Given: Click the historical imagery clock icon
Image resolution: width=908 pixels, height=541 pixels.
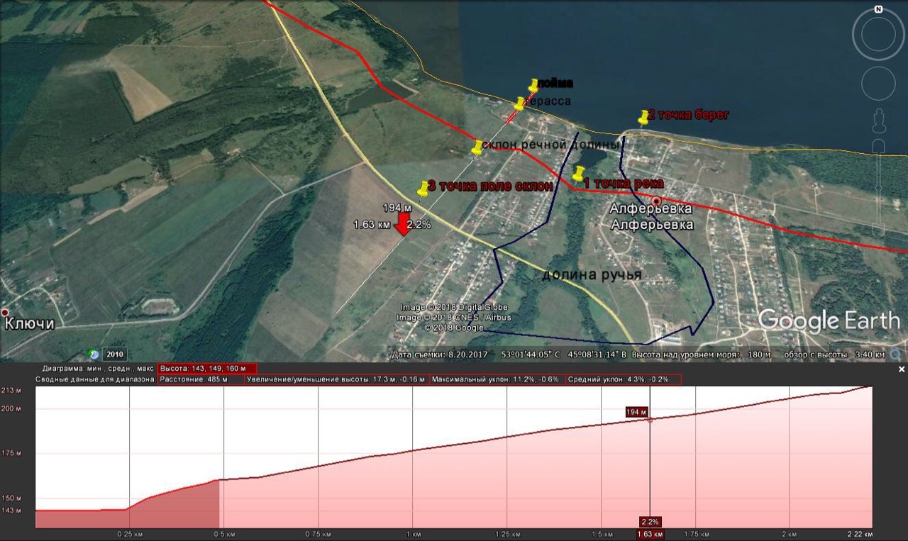Looking at the screenshot, I should pyautogui.click(x=94, y=353).
